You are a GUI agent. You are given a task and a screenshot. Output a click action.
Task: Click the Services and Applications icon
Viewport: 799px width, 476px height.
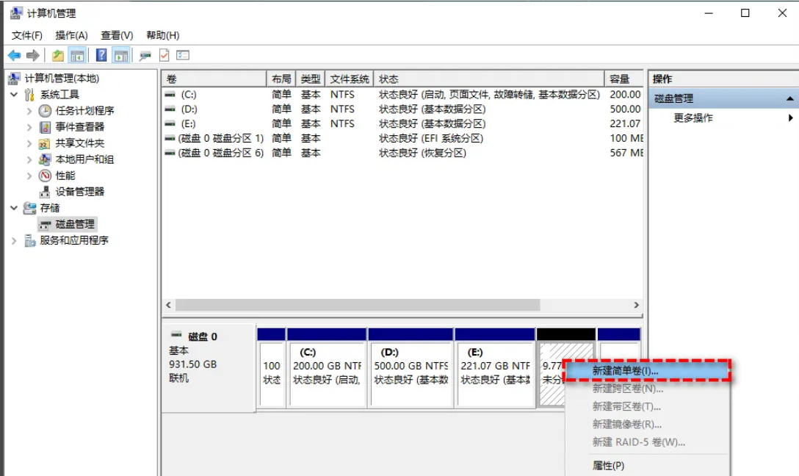pyautogui.click(x=30, y=240)
